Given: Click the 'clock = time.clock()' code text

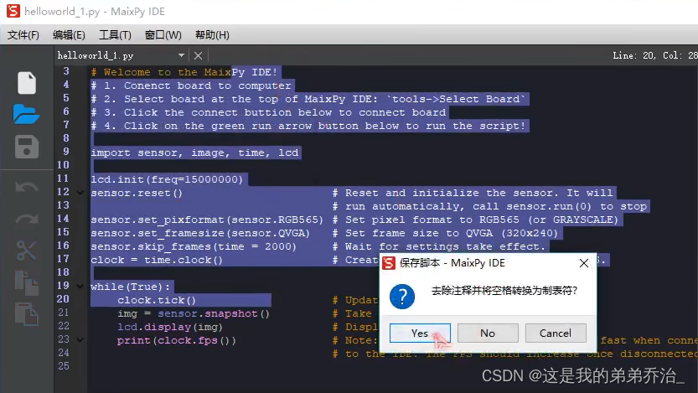Looking at the screenshot, I should tap(157, 260).
